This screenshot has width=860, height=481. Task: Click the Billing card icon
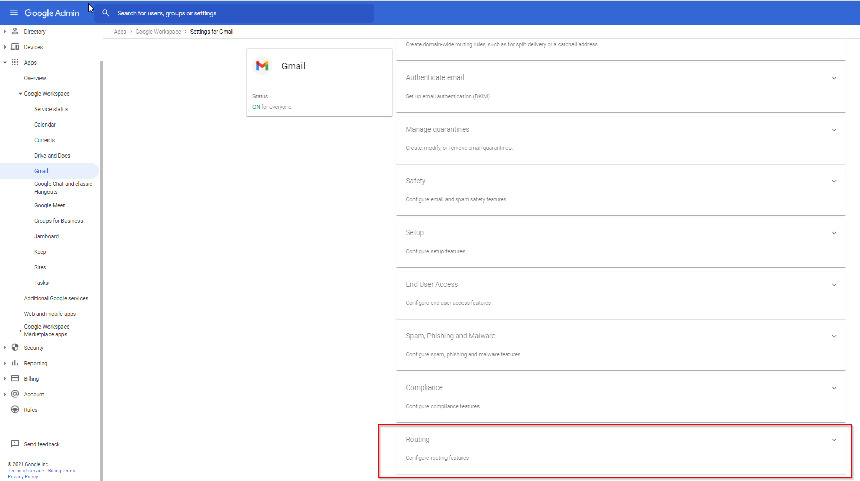coord(15,379)
